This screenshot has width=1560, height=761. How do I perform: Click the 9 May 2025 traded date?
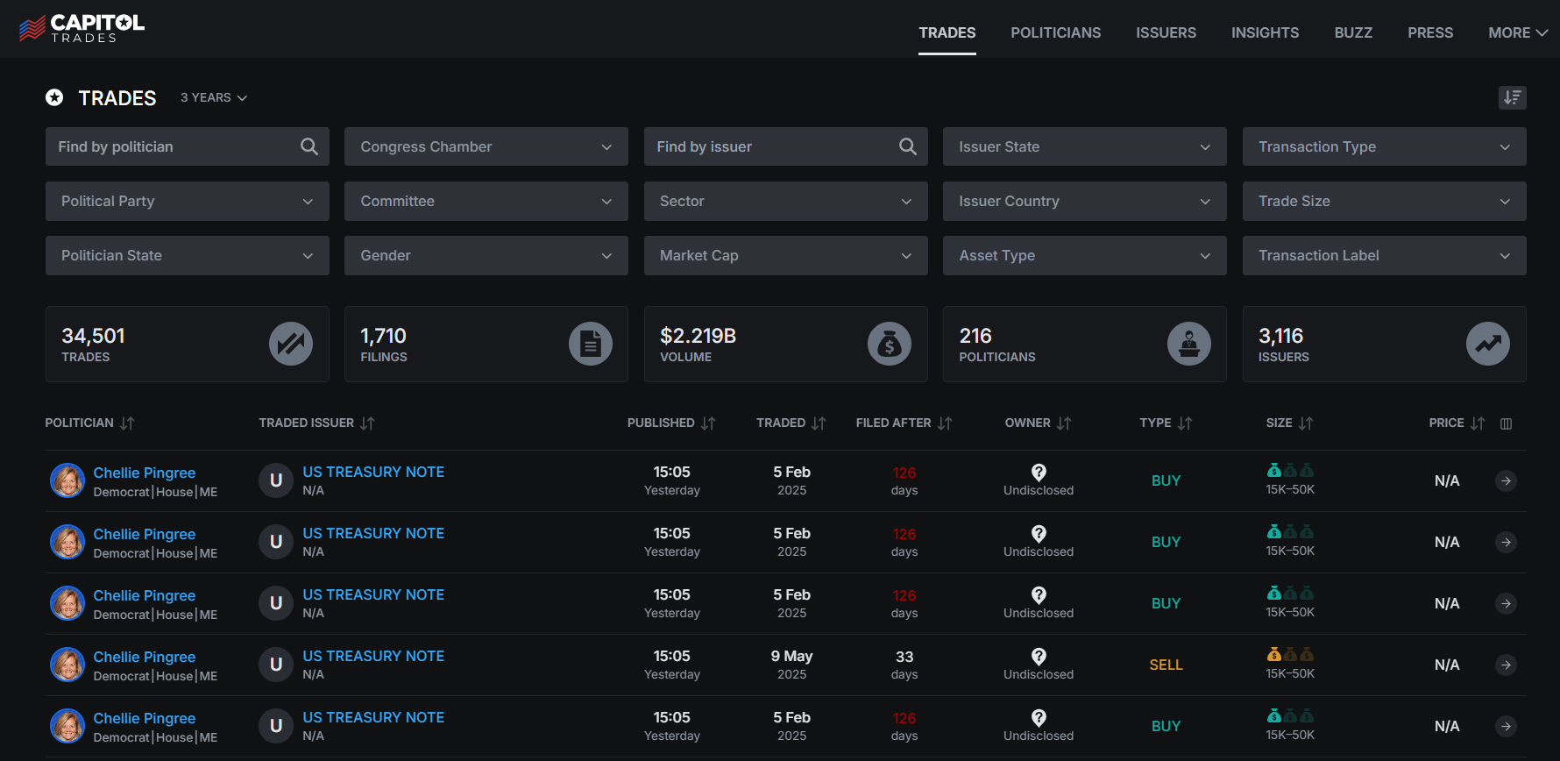pos(791,665)
